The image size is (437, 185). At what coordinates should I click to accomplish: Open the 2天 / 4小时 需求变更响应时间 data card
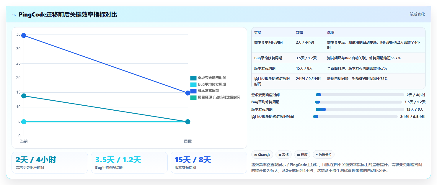tap(50, 163)
